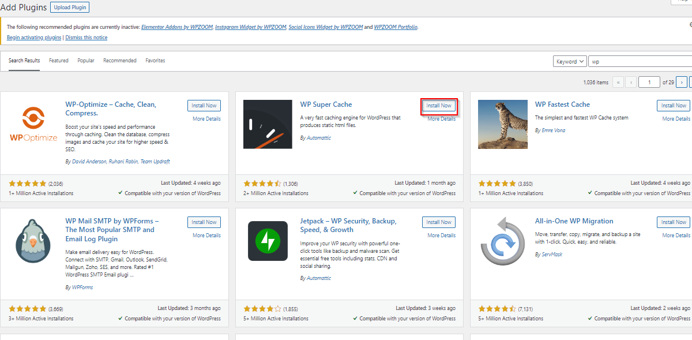Click the All-in-One WP Migration arrows icon

[502, 241]
